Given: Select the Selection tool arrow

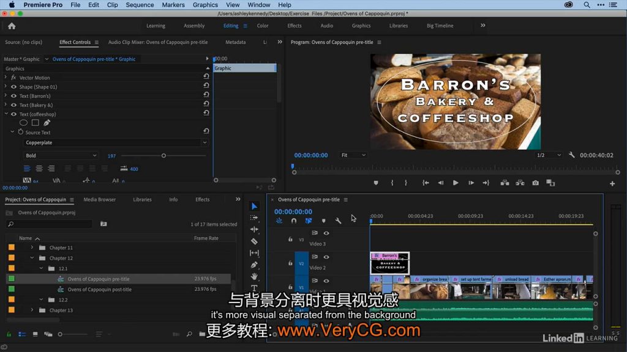Looking at the screenshot, I should click(254, 206).
